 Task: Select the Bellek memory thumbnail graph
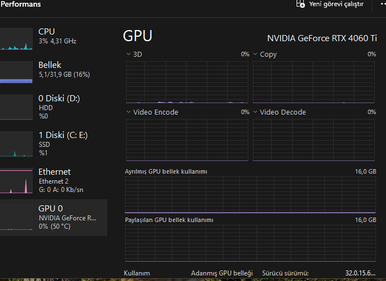(x=16, y=72)
